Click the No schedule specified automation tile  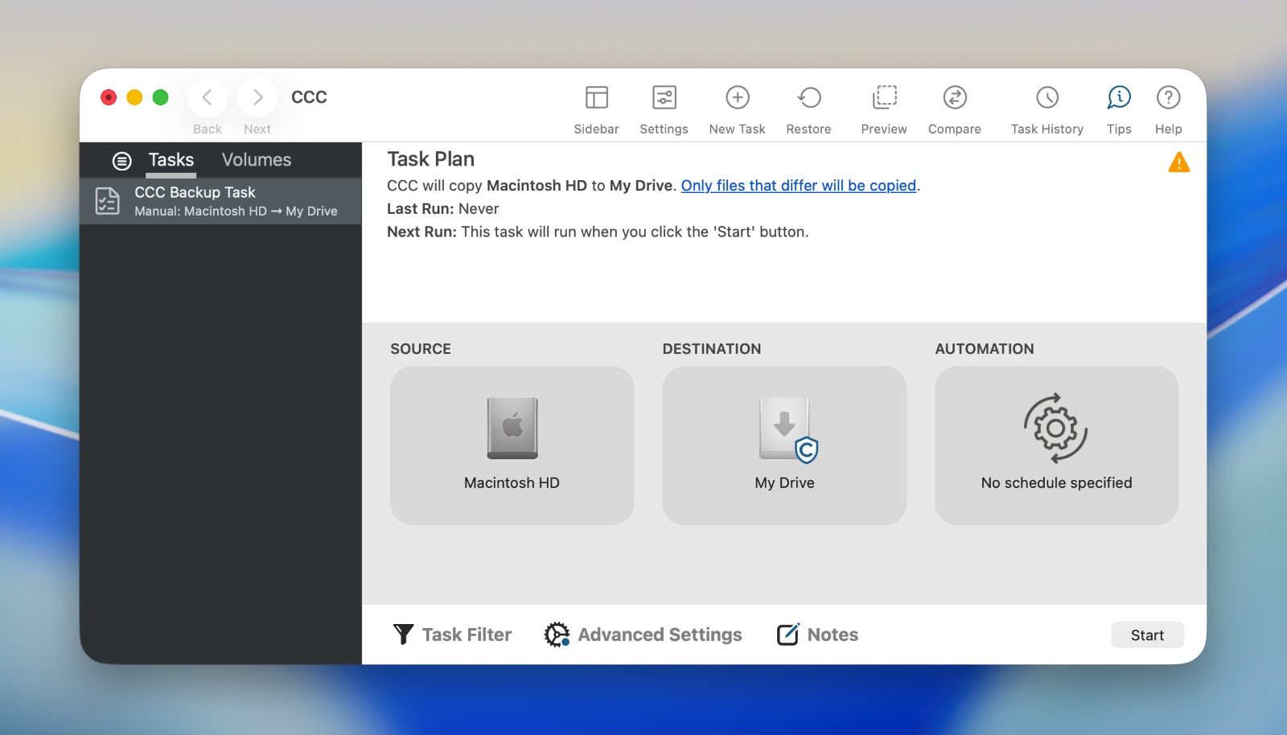(1056, 446)
